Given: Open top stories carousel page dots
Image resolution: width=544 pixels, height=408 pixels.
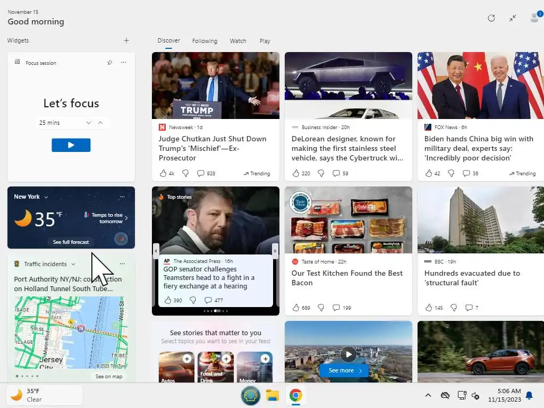Looking at the screenshot, I should 216,311.
